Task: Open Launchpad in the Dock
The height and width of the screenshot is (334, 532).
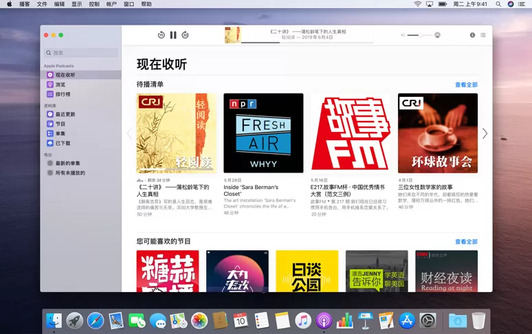Action: [x=75, y=320]
